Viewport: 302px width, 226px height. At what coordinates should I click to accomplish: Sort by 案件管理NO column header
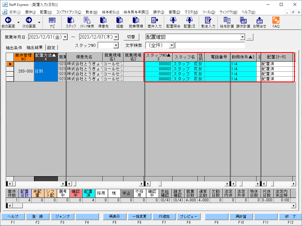[x=24, y=57]
